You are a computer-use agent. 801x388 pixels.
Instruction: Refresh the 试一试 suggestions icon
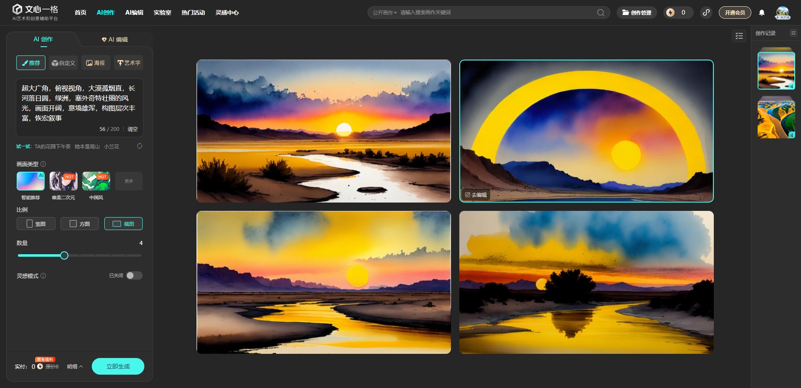pos(140,146)
